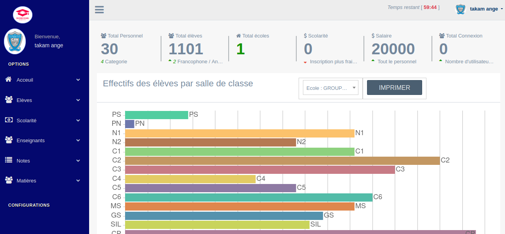Image resolution: width=505 pixels, height=234 pixels.
Task: Click the Total élèves 1101 statistic
Action: tap(186, 49)
